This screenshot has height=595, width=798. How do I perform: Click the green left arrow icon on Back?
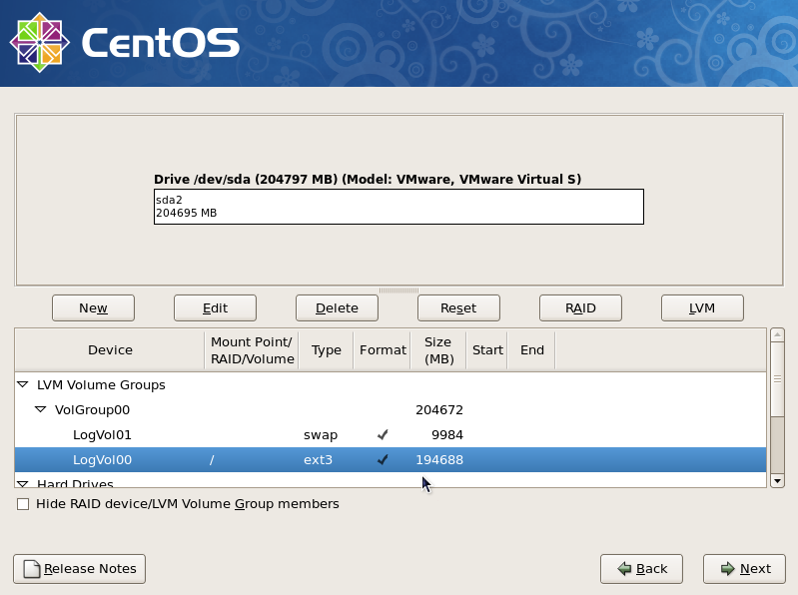click(624, 569)
